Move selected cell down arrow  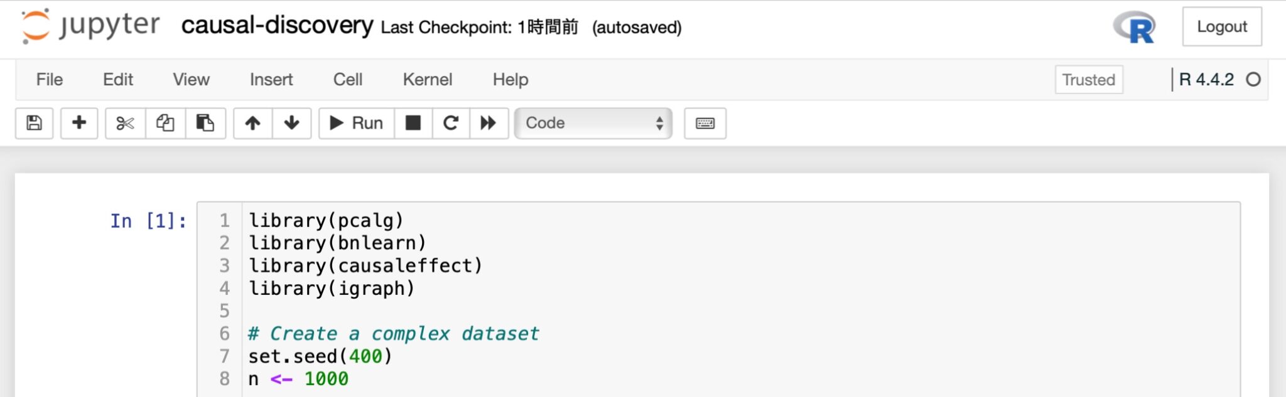pos(291,123)
